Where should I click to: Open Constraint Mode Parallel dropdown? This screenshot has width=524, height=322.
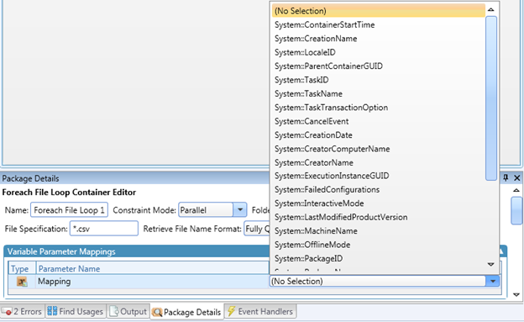pos(239,210)
